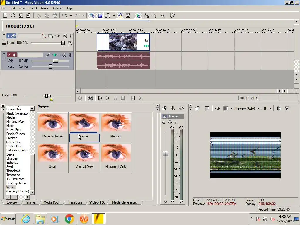
Task: Paste using the clipboard icon
Action: pos(55,16)
